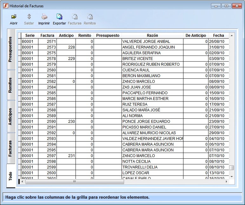
Task: Switch to the Remitos side tab
Action: click(x=10, y=85)
